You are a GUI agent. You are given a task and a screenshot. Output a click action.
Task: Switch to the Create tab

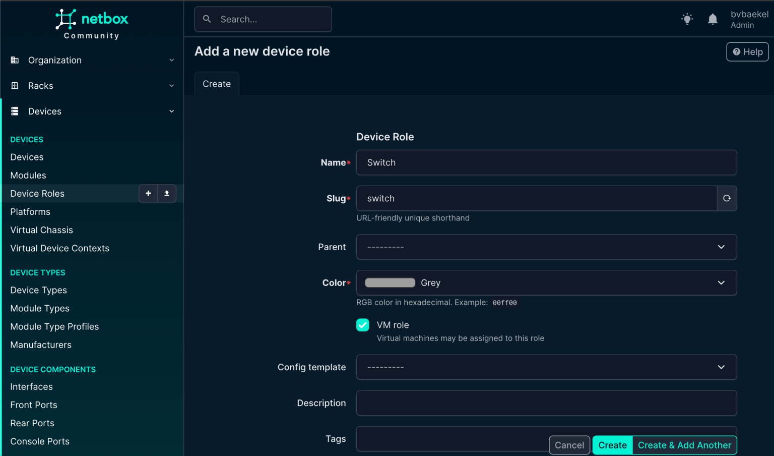point(216,84)
